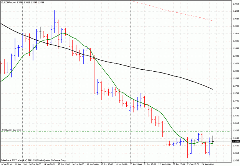
Task: Click the 1.3635 price axis label
Action: pos(236,131)
